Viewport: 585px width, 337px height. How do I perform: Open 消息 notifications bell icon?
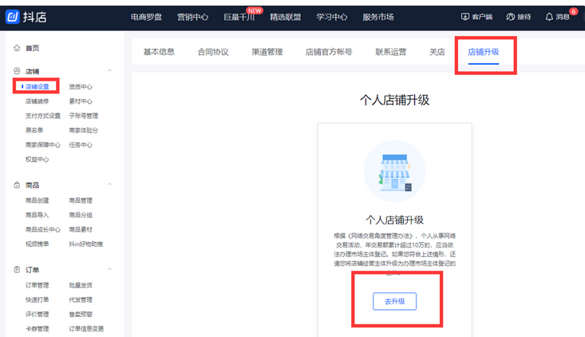tap(549, 17)
